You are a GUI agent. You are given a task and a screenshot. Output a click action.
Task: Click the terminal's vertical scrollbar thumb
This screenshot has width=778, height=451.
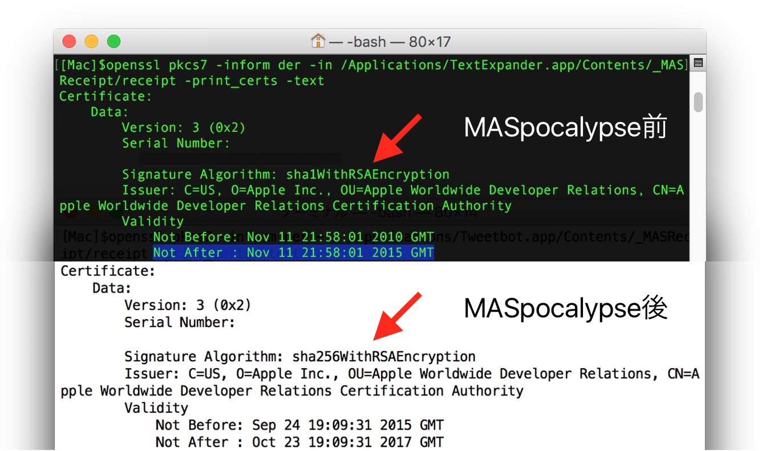(x=698, y=102)
